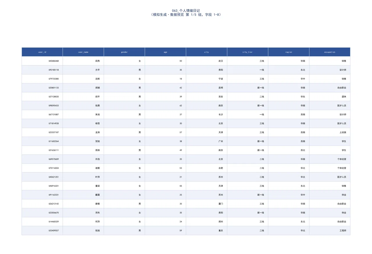Select the age column header
The width and height of the screenshot is (372, 254).
click(166, 52)
